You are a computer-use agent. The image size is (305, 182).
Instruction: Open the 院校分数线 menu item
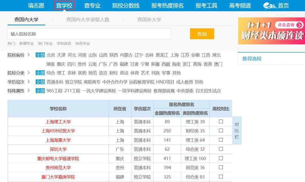click(126, 5)
